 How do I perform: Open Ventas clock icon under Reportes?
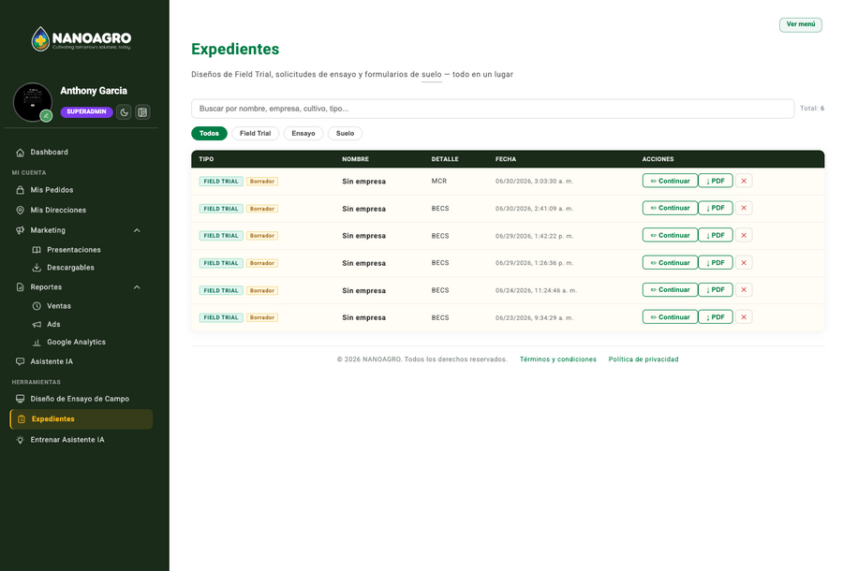(x=37, y=306)
